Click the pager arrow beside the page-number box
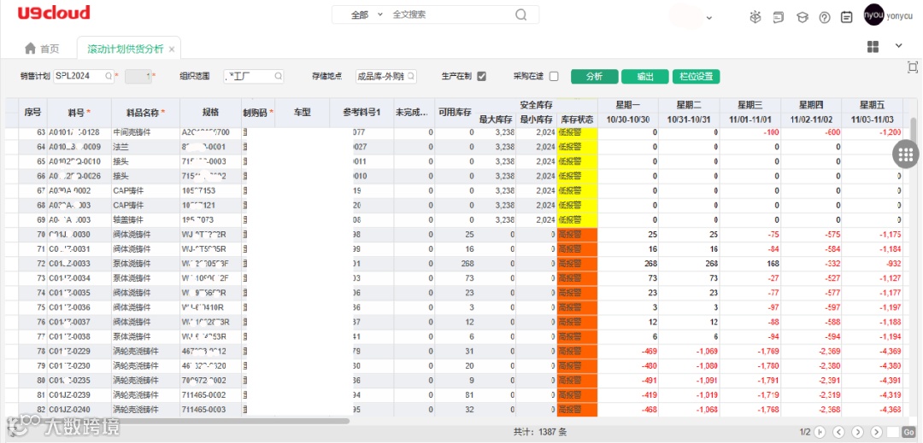Screen dimensions: 923x443 pyautogui.click(x=877, y=432)
